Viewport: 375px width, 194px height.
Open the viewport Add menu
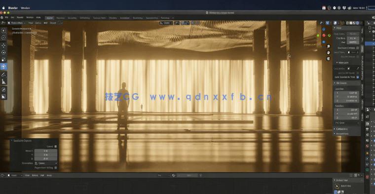pyautogui.click(x=45, y=23)
